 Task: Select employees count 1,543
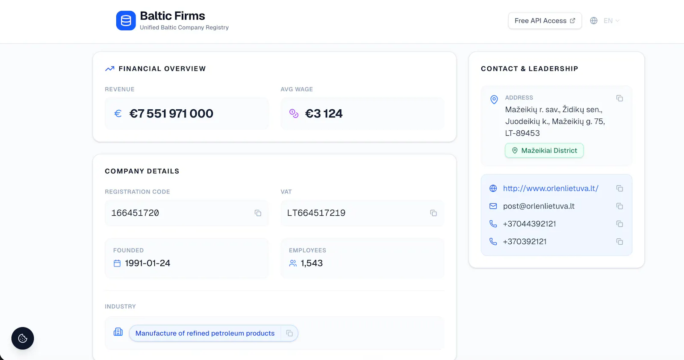tap(312, 263)
